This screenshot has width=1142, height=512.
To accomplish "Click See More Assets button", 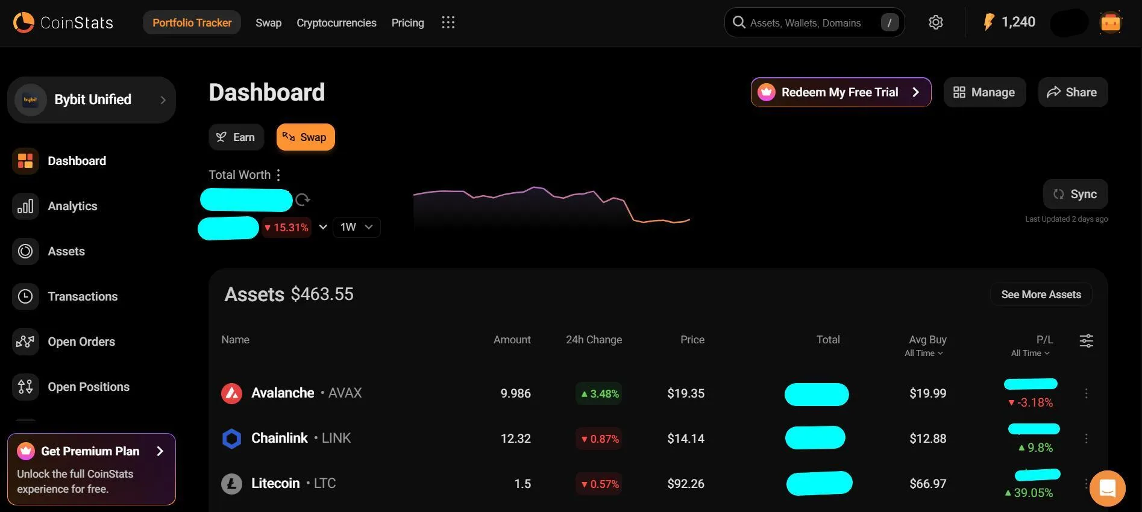I will tap(1041, 295).
